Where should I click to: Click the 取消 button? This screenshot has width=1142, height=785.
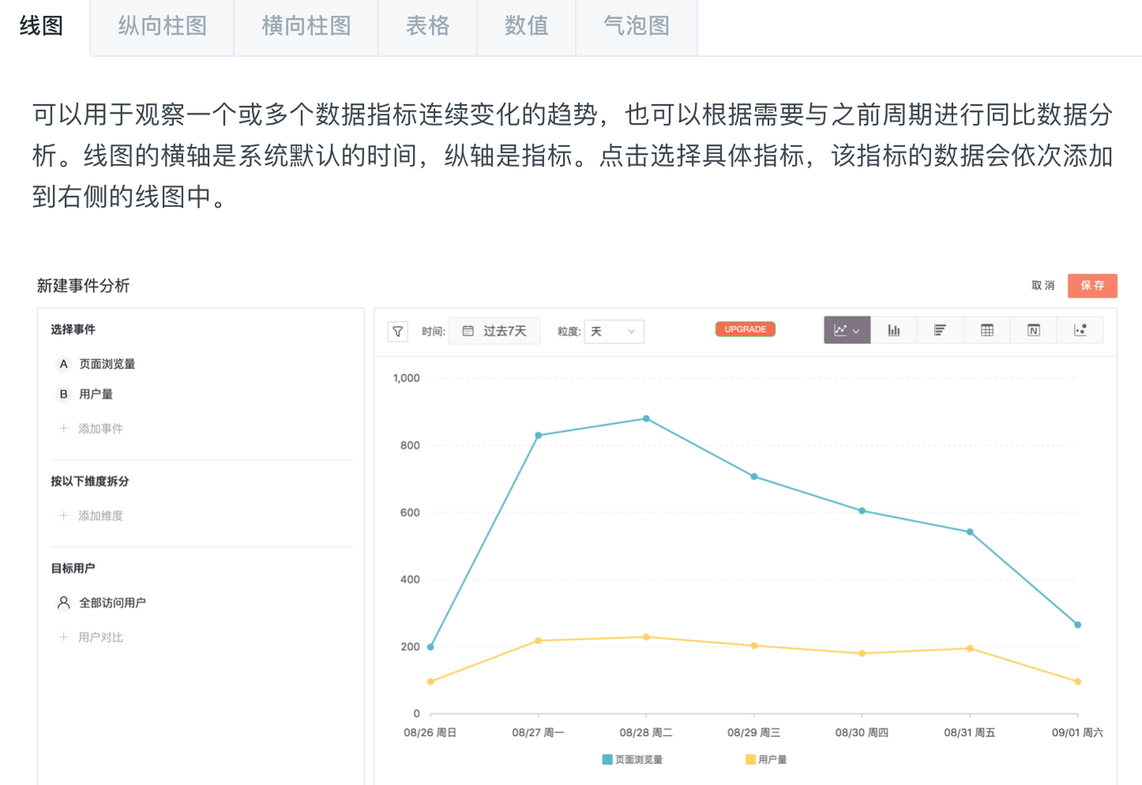pos(1043,285)
